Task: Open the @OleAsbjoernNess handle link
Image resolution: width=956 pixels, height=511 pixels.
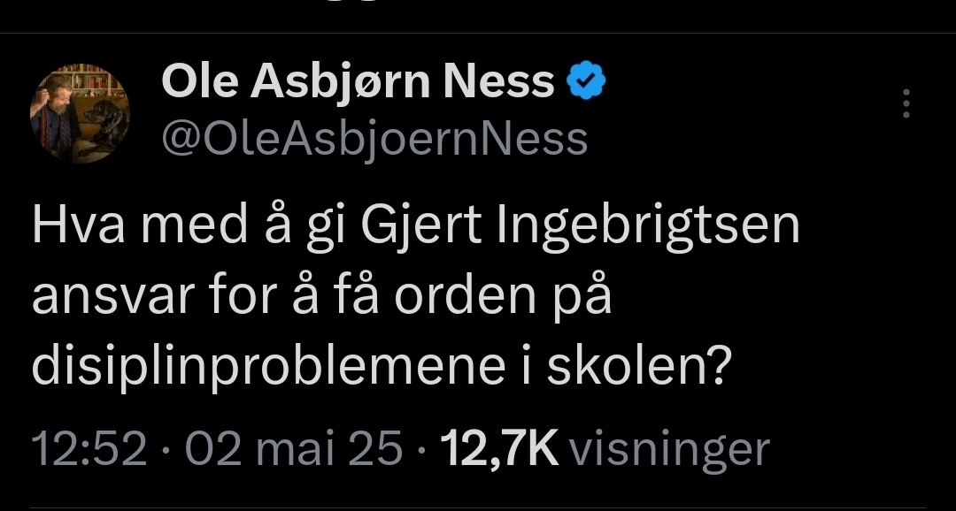Action: pyautogui.click(x=374, y=139)
